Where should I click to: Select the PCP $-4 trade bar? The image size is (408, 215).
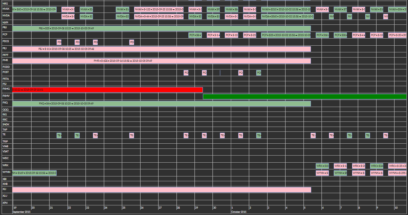(x=359, y=35)
